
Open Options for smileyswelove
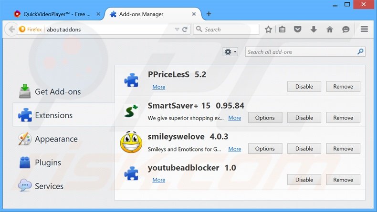(x=265, y=149)
